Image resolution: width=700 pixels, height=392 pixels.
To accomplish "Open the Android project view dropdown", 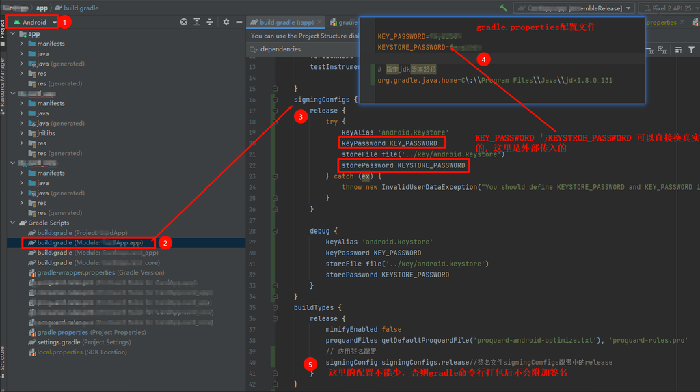I will (x=34, y=22).
